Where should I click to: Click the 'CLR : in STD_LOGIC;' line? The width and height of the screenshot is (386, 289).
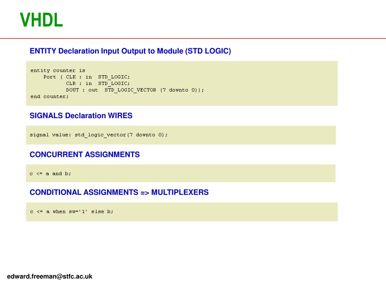coord(98,84)
